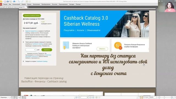Redo the last undone action
The width and height of the screenshot is (176, 99).
(22, 1)
